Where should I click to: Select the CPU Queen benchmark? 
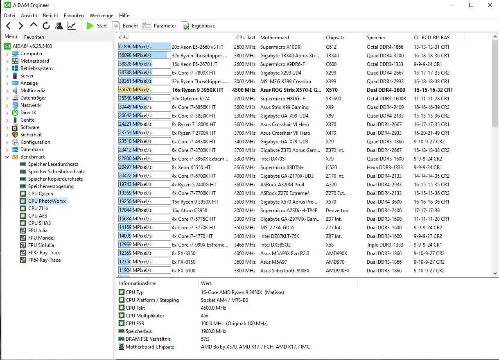pyautogui.click(x=41, y=194)
